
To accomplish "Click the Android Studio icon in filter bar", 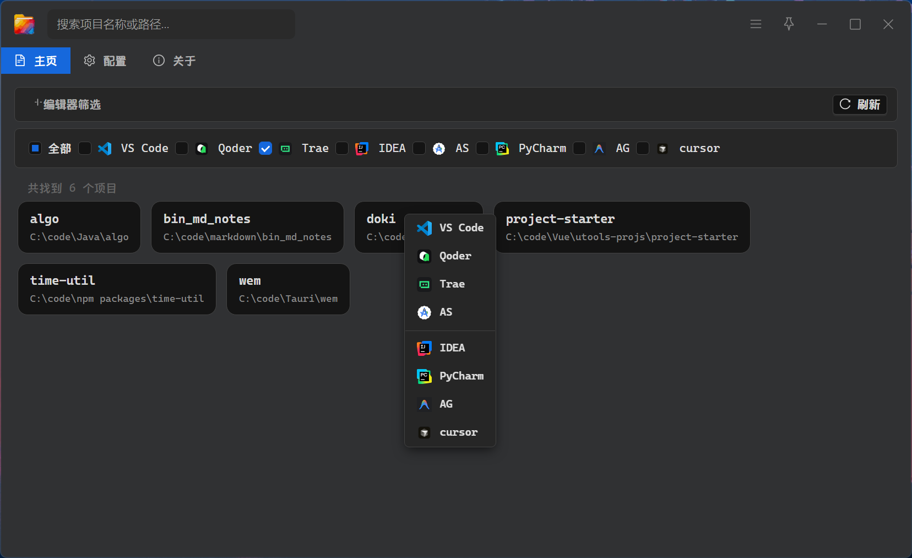I will click(439, 149).
